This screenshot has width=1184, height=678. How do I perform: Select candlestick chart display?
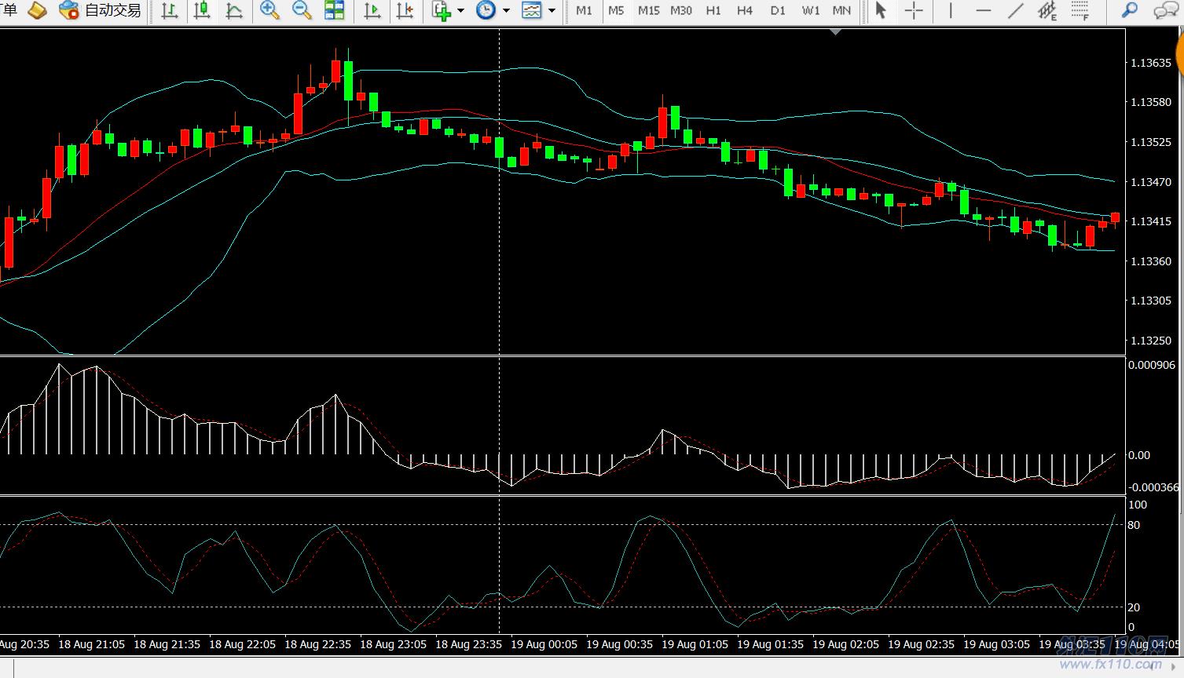[x=202, y=10]
